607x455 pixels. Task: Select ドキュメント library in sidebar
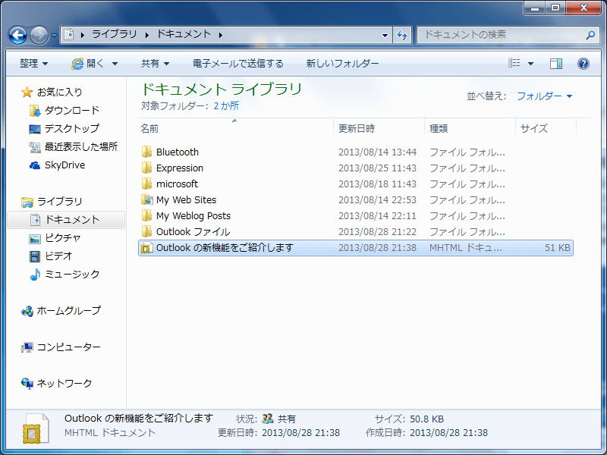66,220
